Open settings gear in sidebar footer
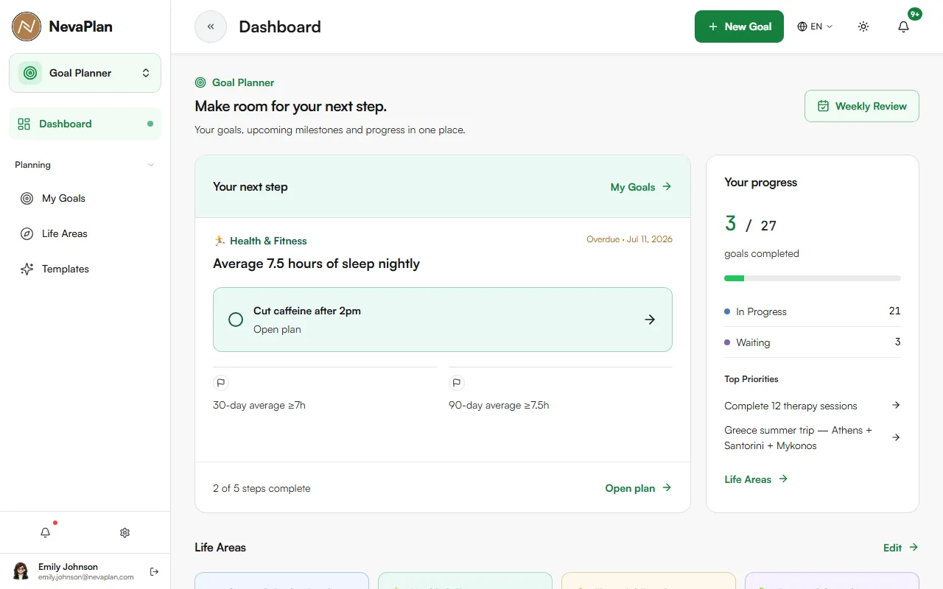This screenshot has height=589, width=943. click(x=125, y=532)
